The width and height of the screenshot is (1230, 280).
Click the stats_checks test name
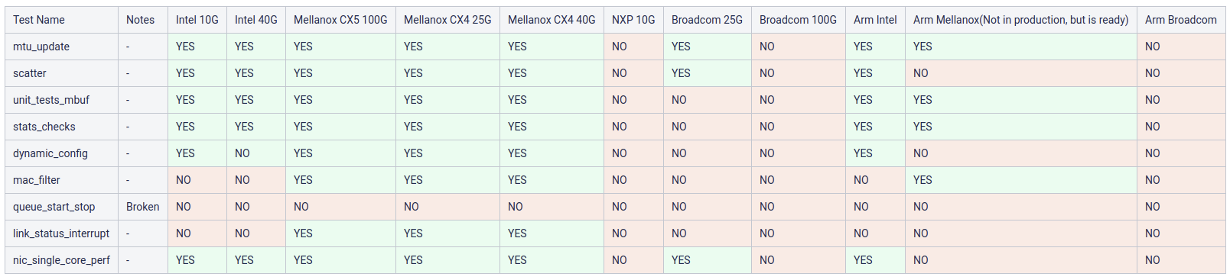tap(44, 127)
